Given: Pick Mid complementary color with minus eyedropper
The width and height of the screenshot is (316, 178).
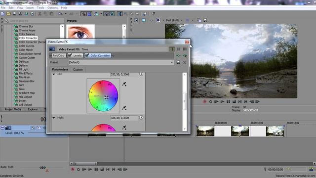Looking at the screenshot, I should coord(124,108).
